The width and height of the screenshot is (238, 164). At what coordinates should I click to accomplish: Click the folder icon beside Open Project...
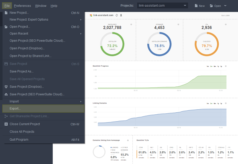pos(6,27)
